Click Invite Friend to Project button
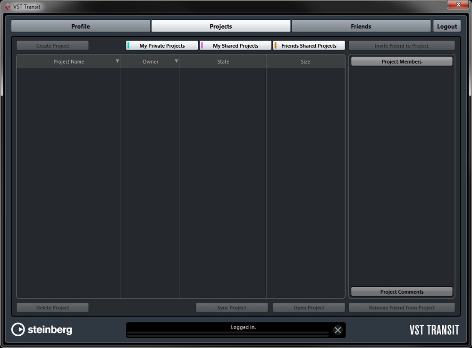The image size is (472, 348). pyautogui.click(x=402, y=46)
